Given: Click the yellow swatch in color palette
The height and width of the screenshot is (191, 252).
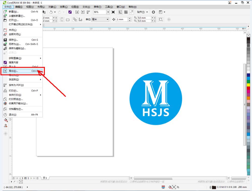Looking at the screenshot, I should (x=248, y=85).
